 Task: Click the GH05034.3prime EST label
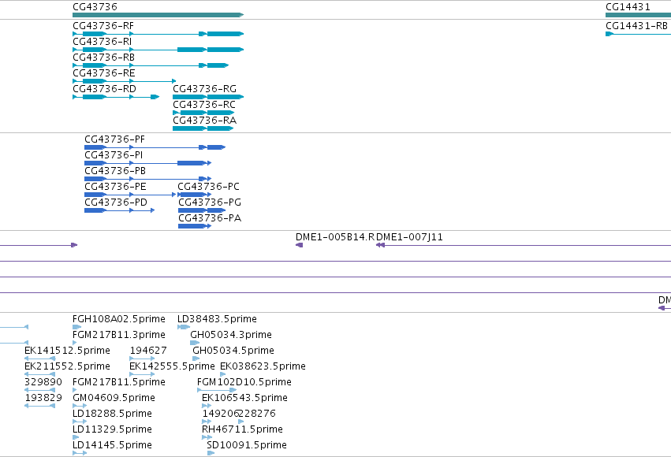231,335
